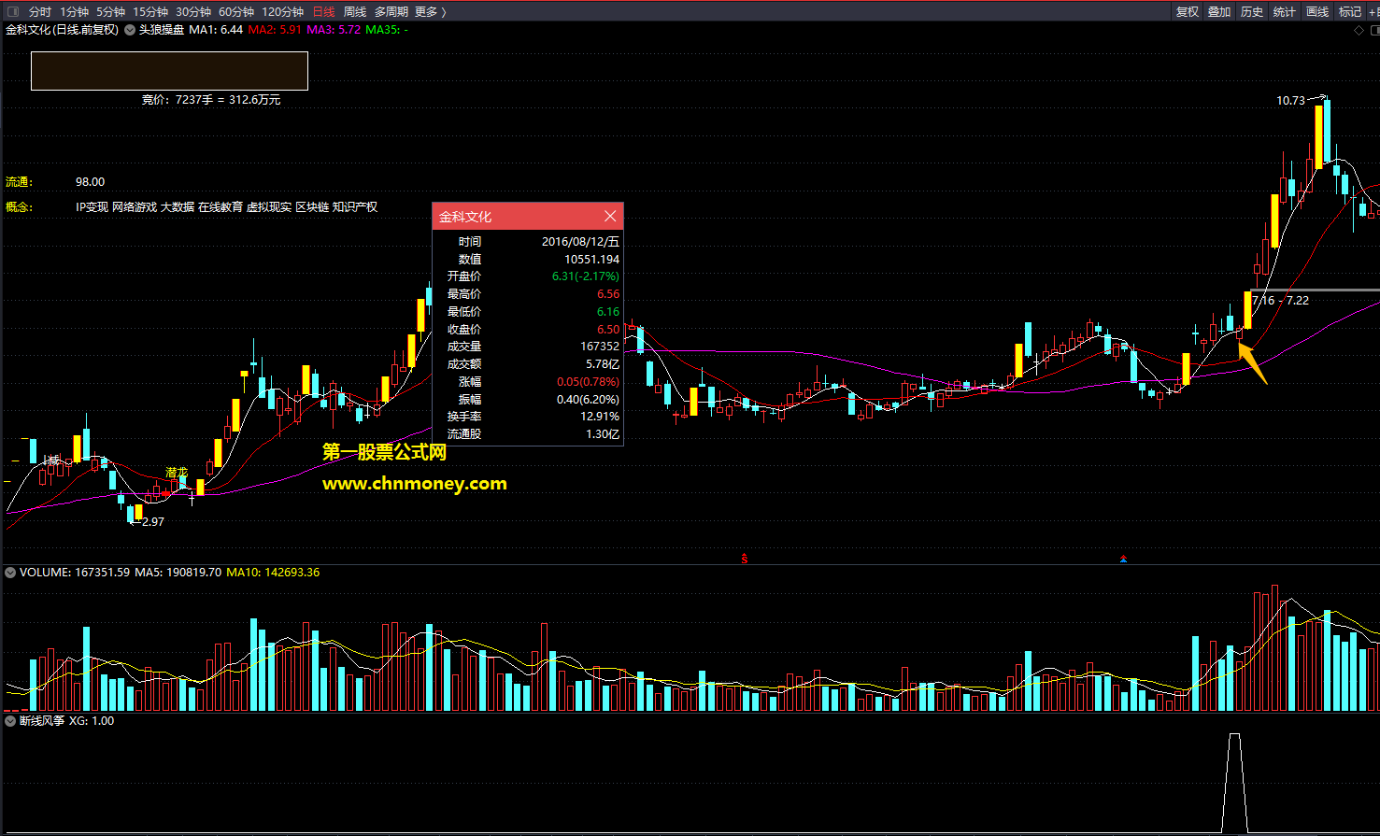The height and width of the screenshot is (836, 1380).
Task: Expand the 更多 periods menu
Action: [431, 11]
